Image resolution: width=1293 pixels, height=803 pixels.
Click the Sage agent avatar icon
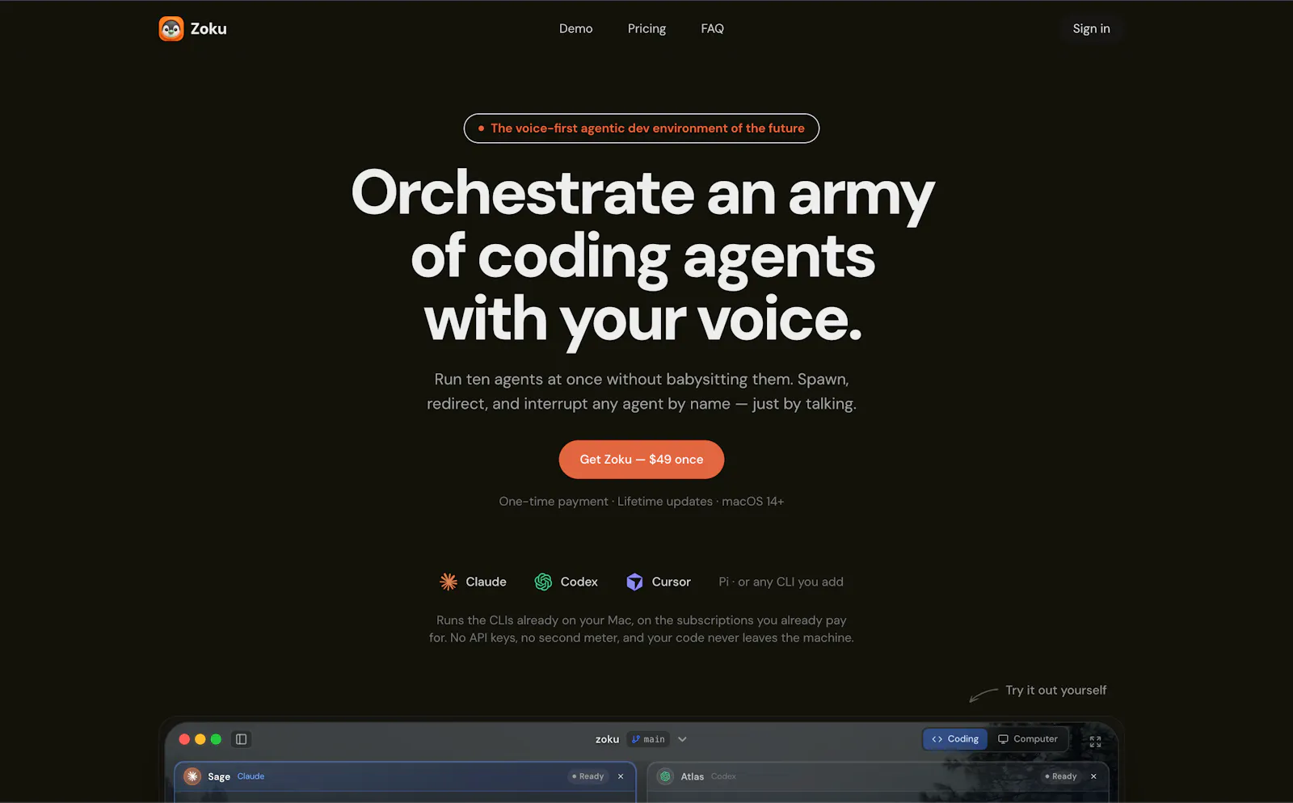click(x=192, y=776)
